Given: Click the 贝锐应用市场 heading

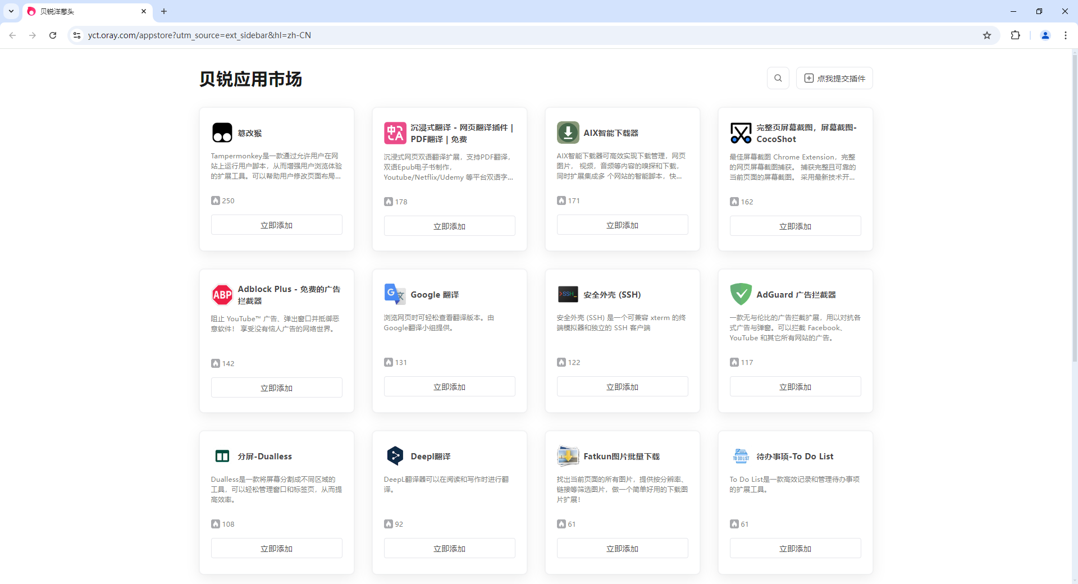Looking at the screenshot, I should [x=251, y=79].
